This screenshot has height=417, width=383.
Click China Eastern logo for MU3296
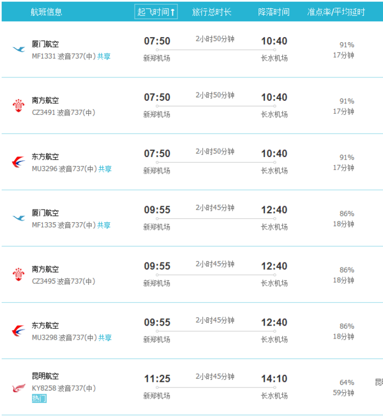coord(19,162)
